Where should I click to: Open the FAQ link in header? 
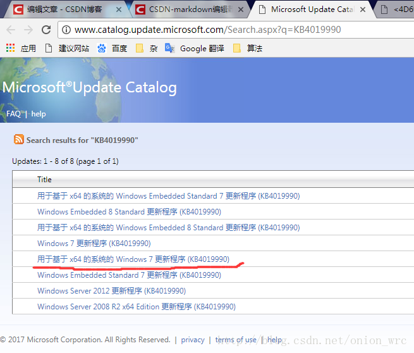click(13, 114)
